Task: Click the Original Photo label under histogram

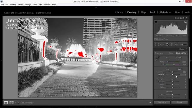Action: [163, 39]
